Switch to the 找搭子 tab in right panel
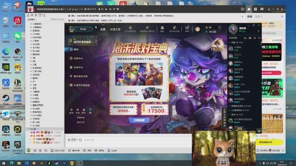Viewport: 296px width, 166px height. 258,17
